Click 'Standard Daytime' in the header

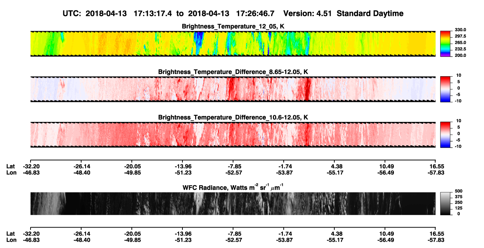(x=370, y=13)
